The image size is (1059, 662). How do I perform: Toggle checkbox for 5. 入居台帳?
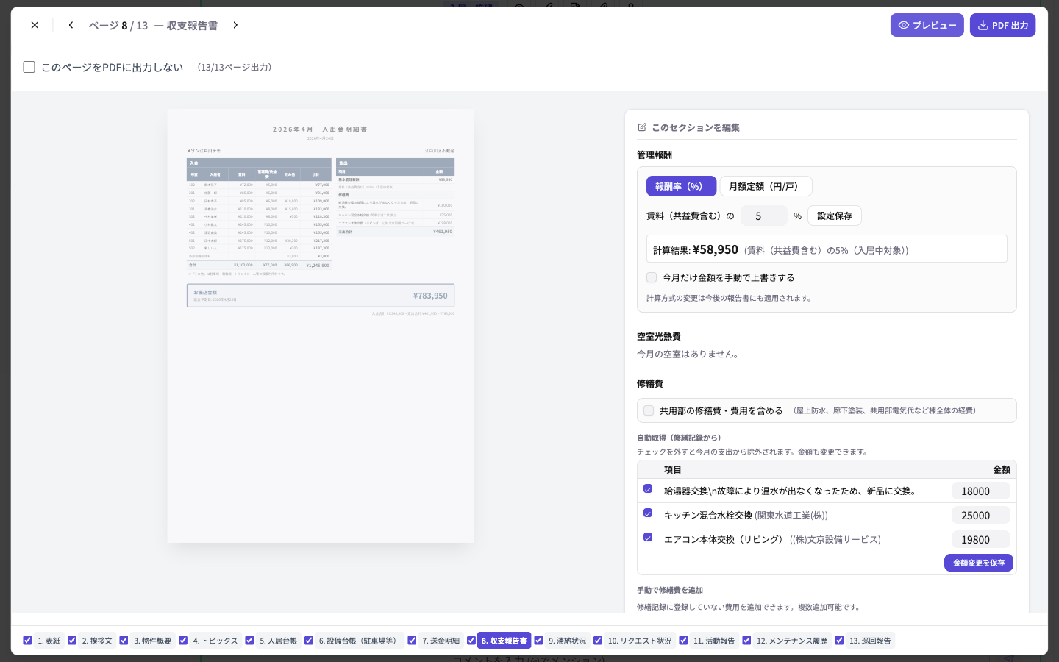click(249, 641)
